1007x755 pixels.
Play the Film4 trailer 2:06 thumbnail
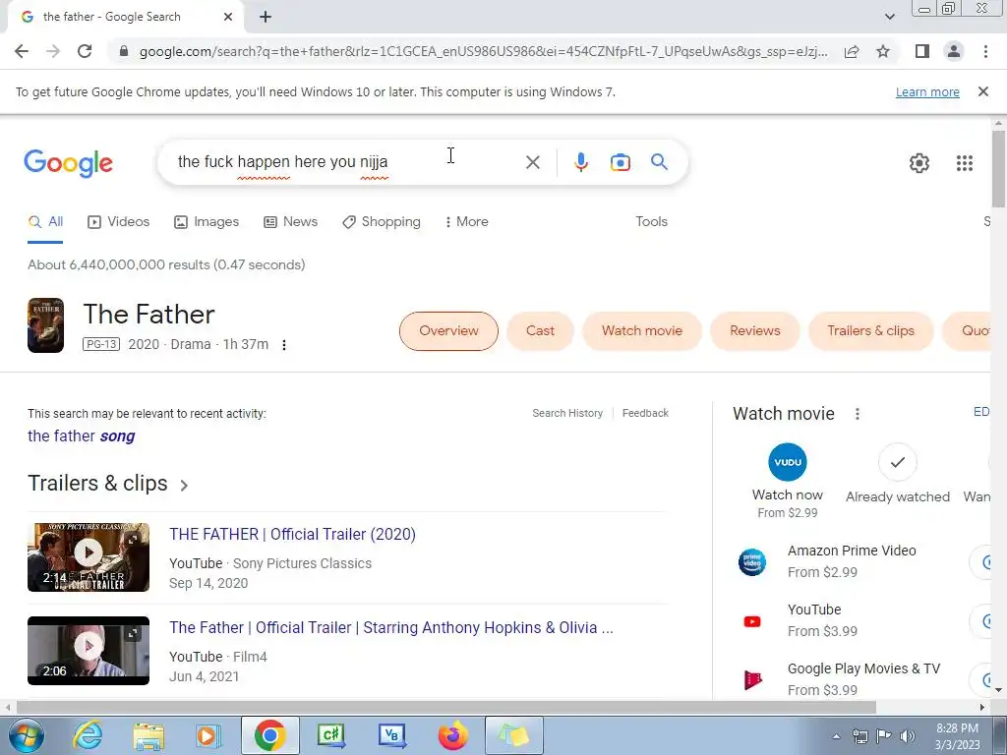pos(89,651)
